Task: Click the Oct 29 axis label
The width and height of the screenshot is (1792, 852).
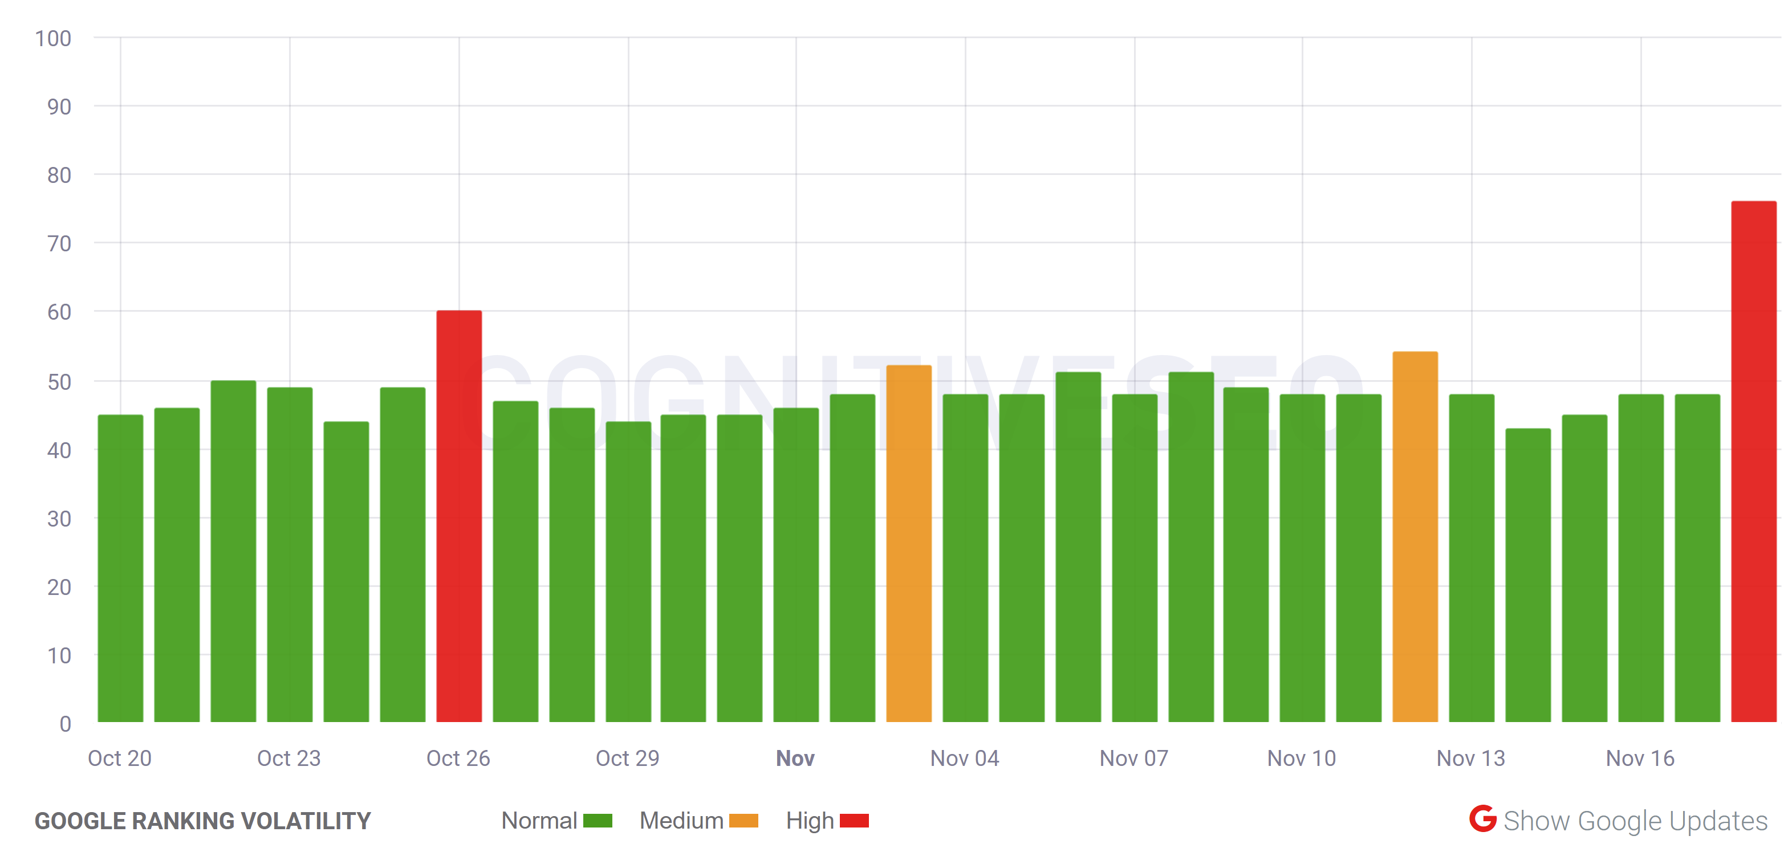Action: click(628, 759)
